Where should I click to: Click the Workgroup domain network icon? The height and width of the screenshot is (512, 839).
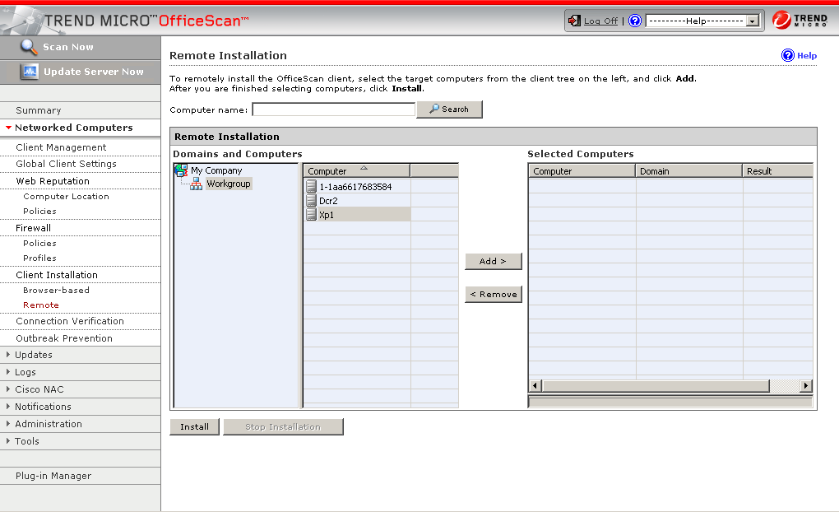(197, 184)
